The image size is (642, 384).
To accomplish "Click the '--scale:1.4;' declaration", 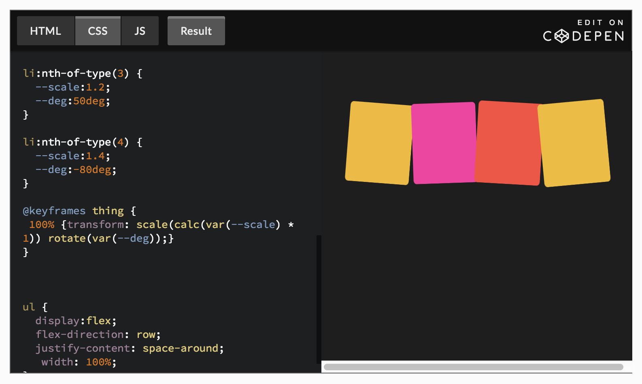I will pos(72,156).
